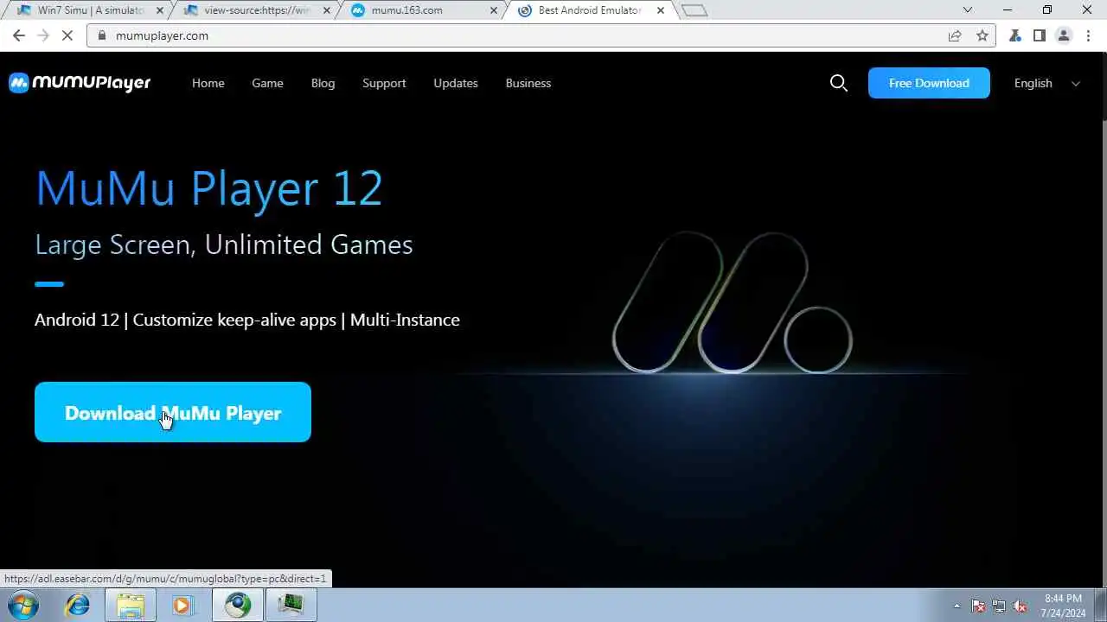Screen dimensions: 1107x622
Task: Open the Game nav item
Action: pos(267,83)
